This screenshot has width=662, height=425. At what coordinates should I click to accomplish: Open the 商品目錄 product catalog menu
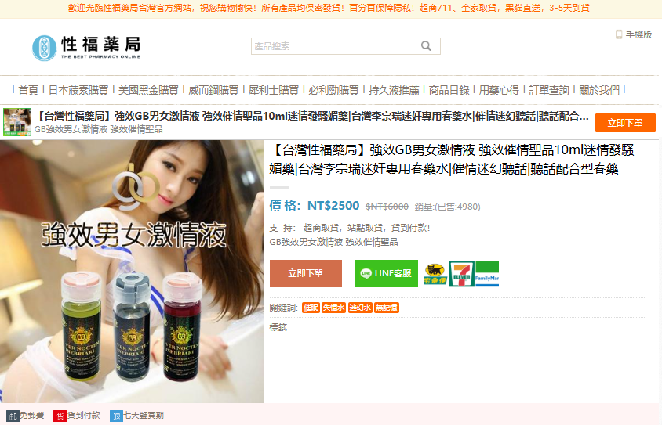(449, 90)
